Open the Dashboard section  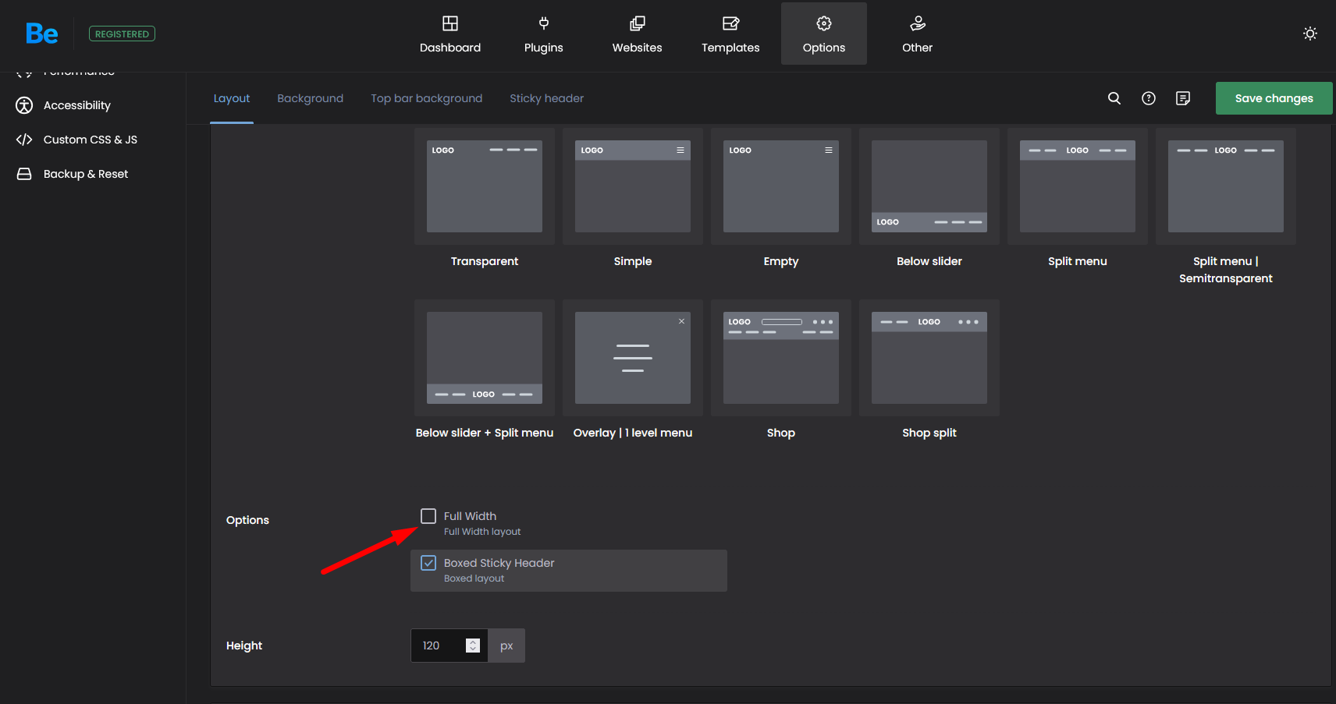tap(450, 34)
